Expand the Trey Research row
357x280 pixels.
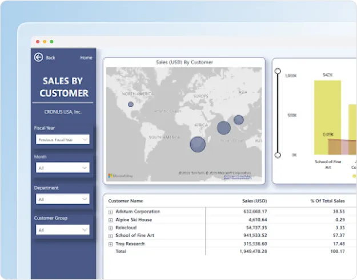tap(110, 244)
